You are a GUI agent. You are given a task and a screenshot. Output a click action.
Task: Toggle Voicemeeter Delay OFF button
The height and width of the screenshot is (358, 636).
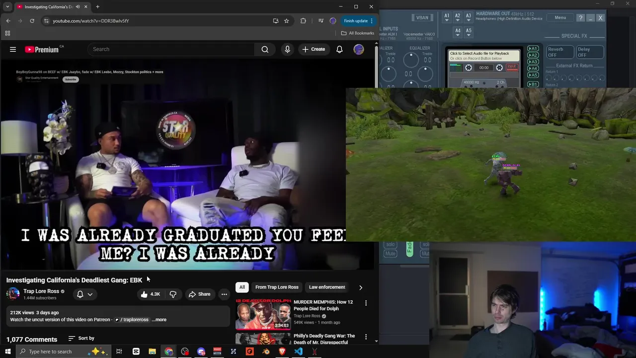pos(590,52)
